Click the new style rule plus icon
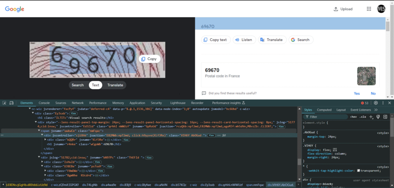Image resolution: width=394 pixels, height=188 pixels. pos(371,116)
